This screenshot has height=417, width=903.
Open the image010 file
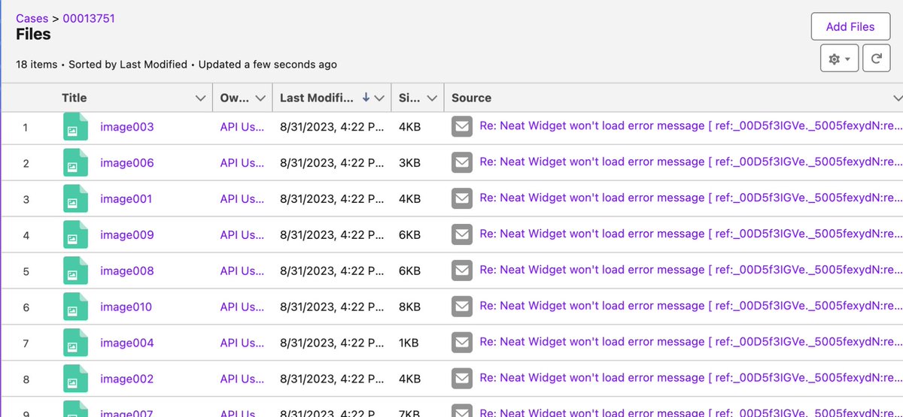coord(126,307)
